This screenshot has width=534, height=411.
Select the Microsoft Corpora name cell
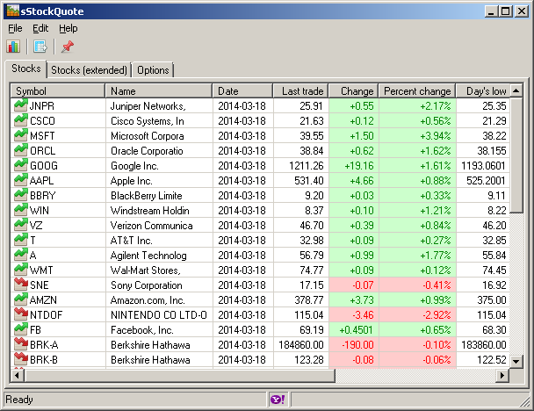coord(159,136)
